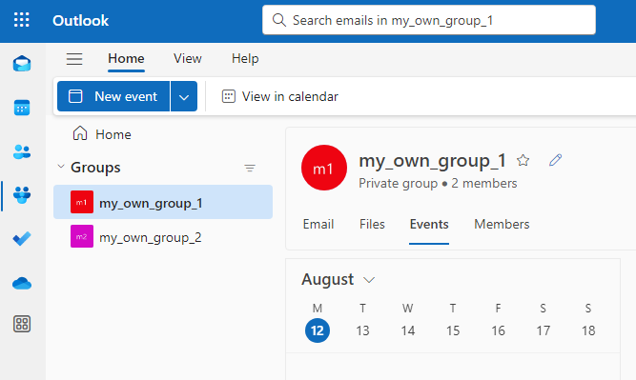Open To Do checkmark app

click(22, 239)
